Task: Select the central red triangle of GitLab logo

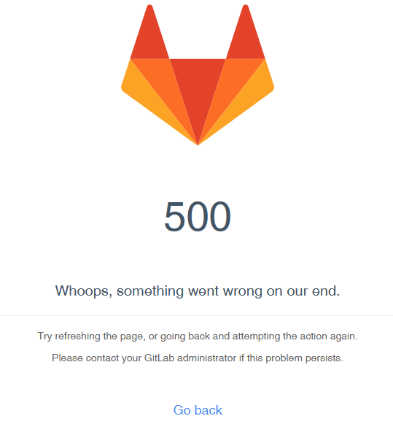Action: click(198, 89)
